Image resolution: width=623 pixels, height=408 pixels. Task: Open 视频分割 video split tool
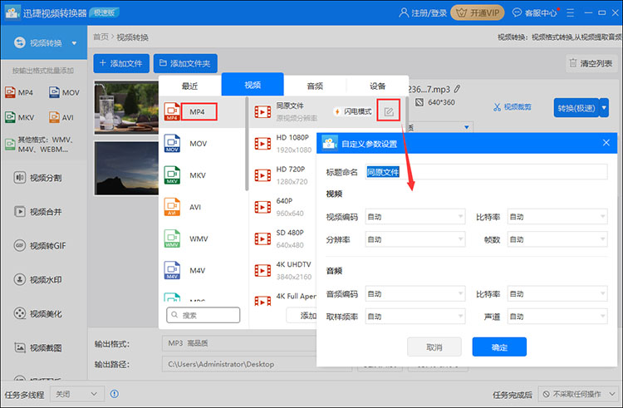(x=38, y=178)
